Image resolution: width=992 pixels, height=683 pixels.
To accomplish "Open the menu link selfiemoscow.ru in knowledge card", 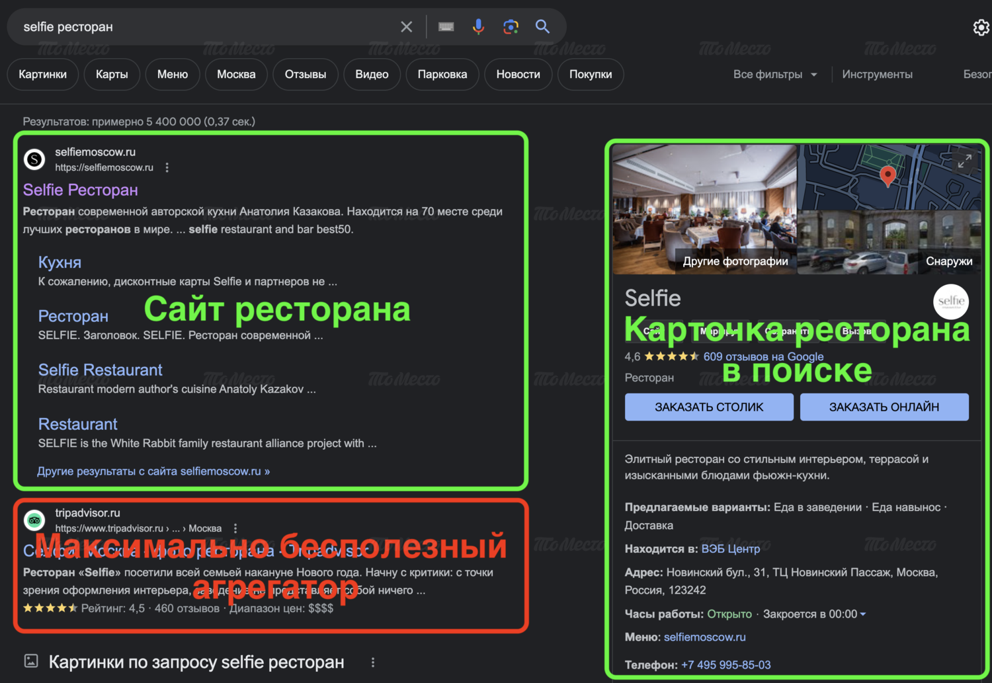I will coord(704,637).
